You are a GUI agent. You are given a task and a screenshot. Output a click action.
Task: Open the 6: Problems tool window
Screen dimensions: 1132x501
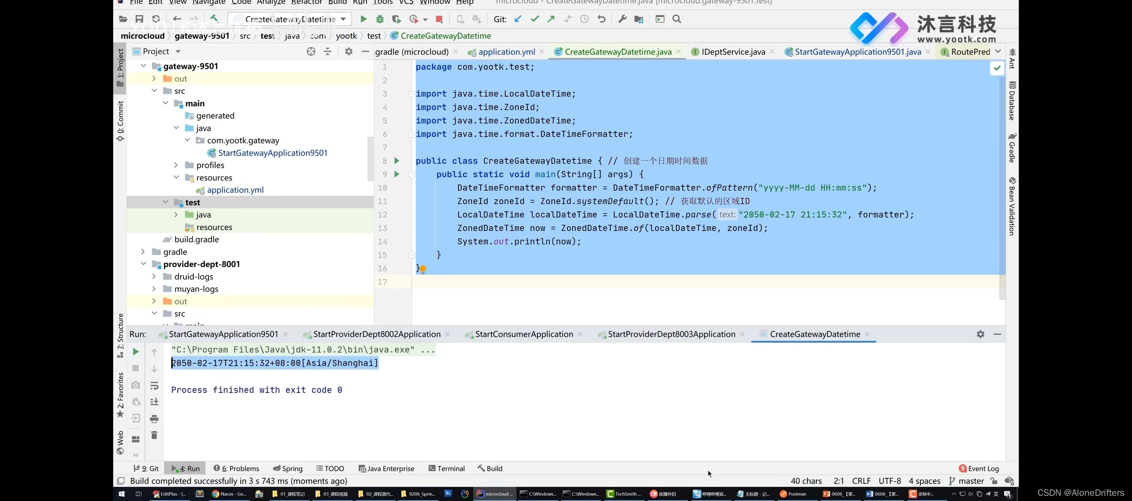pos(236,468)
